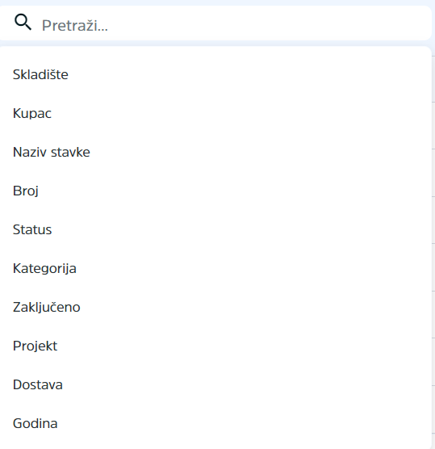Activate the search box placeholder text
435x449 pixels.
pyautogui.click(x=75, y=26)
